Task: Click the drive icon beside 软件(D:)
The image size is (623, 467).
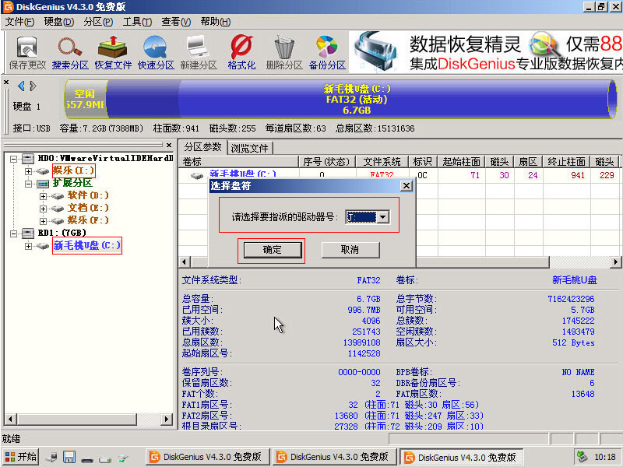Action: pyautogui.click(x=57, y=196)
